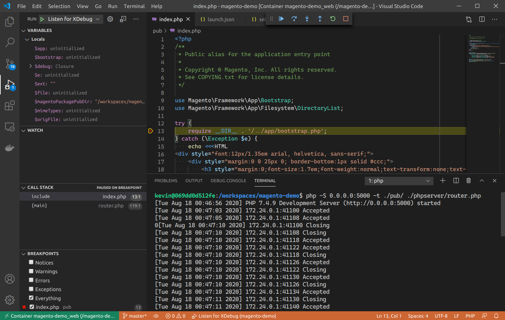Open the terminal selector dropdown 1: php
The height and width of the screenshot is (320, 505).
(399, 181)
